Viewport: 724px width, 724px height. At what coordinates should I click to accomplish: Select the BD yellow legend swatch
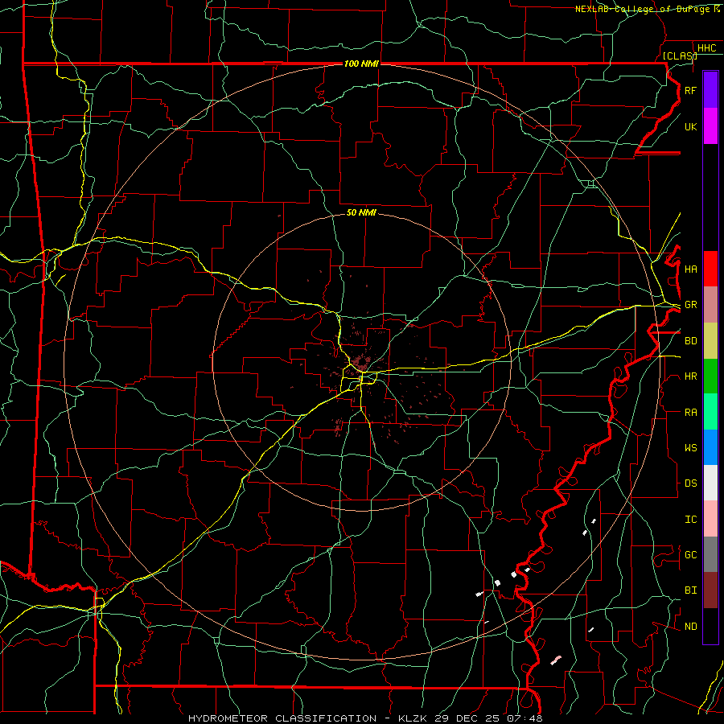pyautogui.click(x=710, y=341)
